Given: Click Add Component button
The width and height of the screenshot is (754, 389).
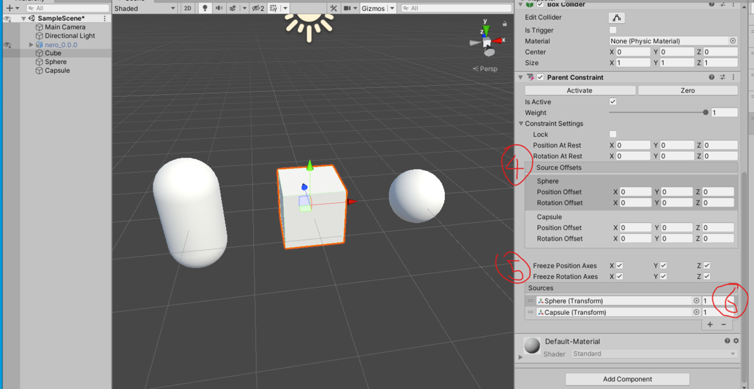Looking at the screenshot, I should coord(628,379).
